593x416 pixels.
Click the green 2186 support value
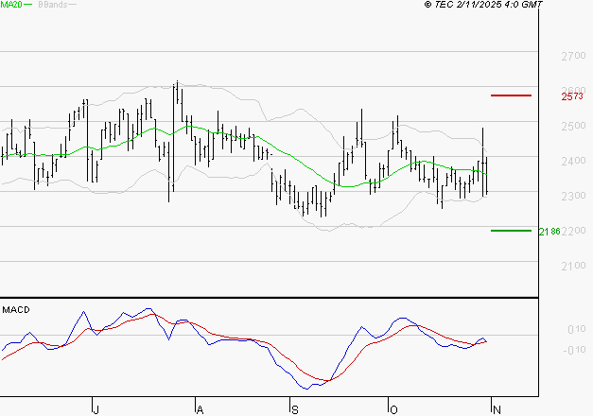[x=549, y=232]
